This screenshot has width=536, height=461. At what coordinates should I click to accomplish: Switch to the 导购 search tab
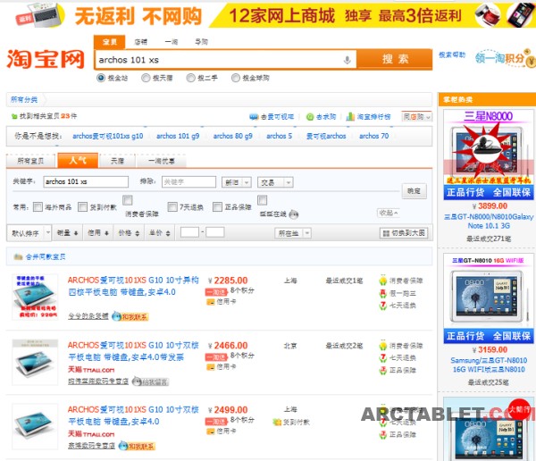(x=201, y=42)
